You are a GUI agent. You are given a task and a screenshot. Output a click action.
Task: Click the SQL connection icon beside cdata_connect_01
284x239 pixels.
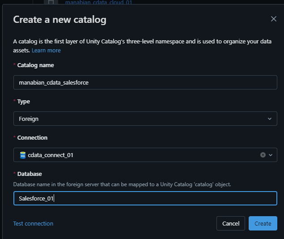[x=23, y=155]
